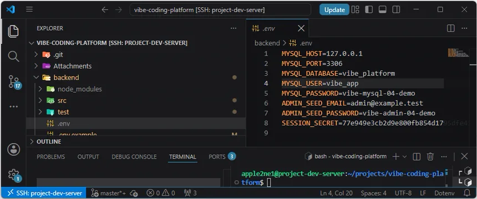Viewport: 477px width, 199px height.
Task: Change language mode via Dotenv
Action: click(444, 193)
